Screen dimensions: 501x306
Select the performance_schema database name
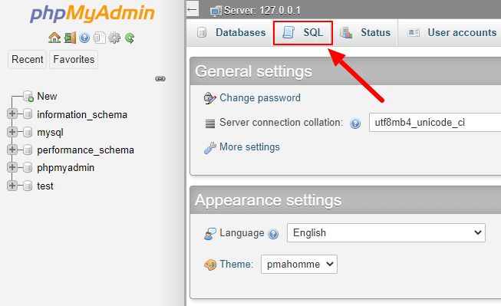pyautogui.click(x=85, y=150)
